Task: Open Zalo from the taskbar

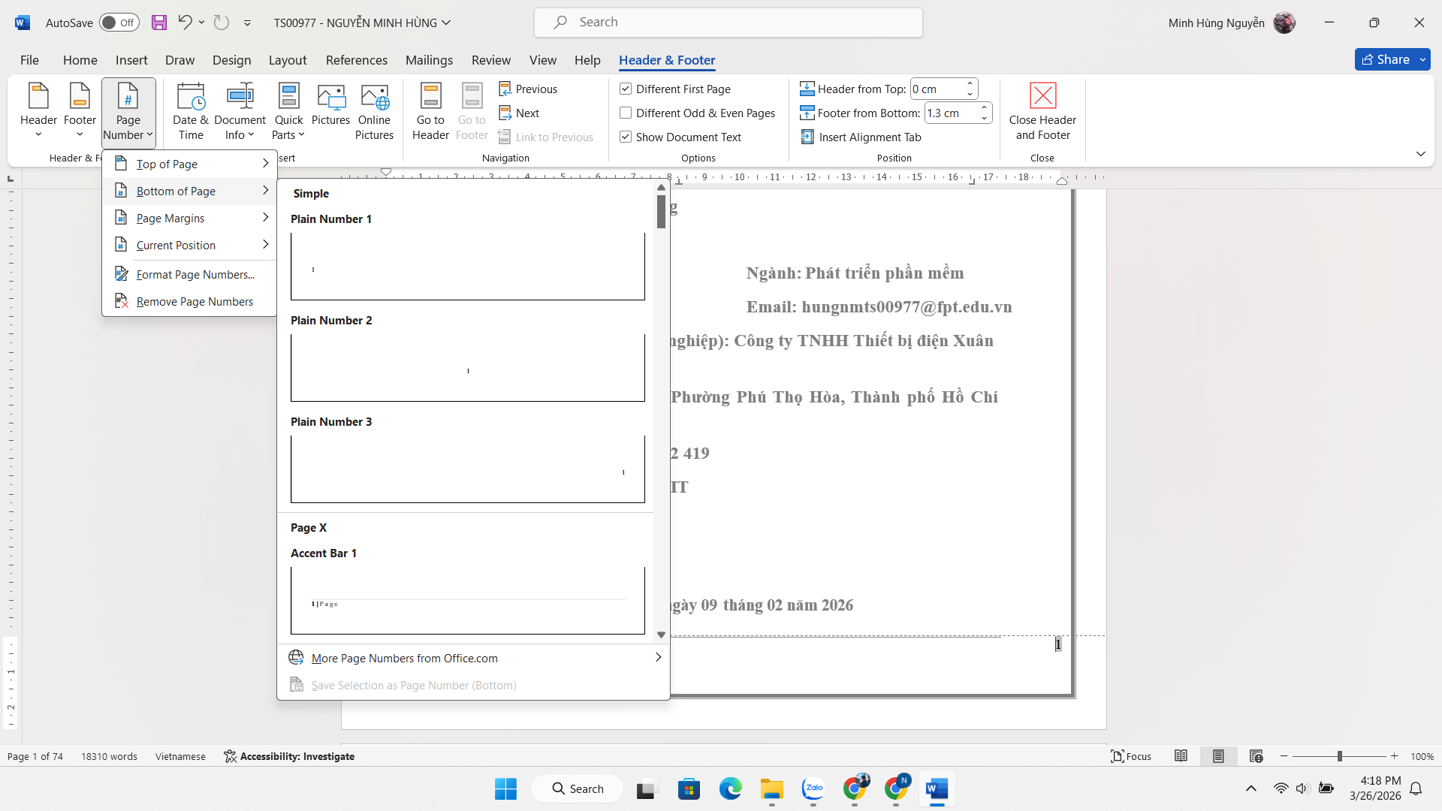Action: click(813, 789)
